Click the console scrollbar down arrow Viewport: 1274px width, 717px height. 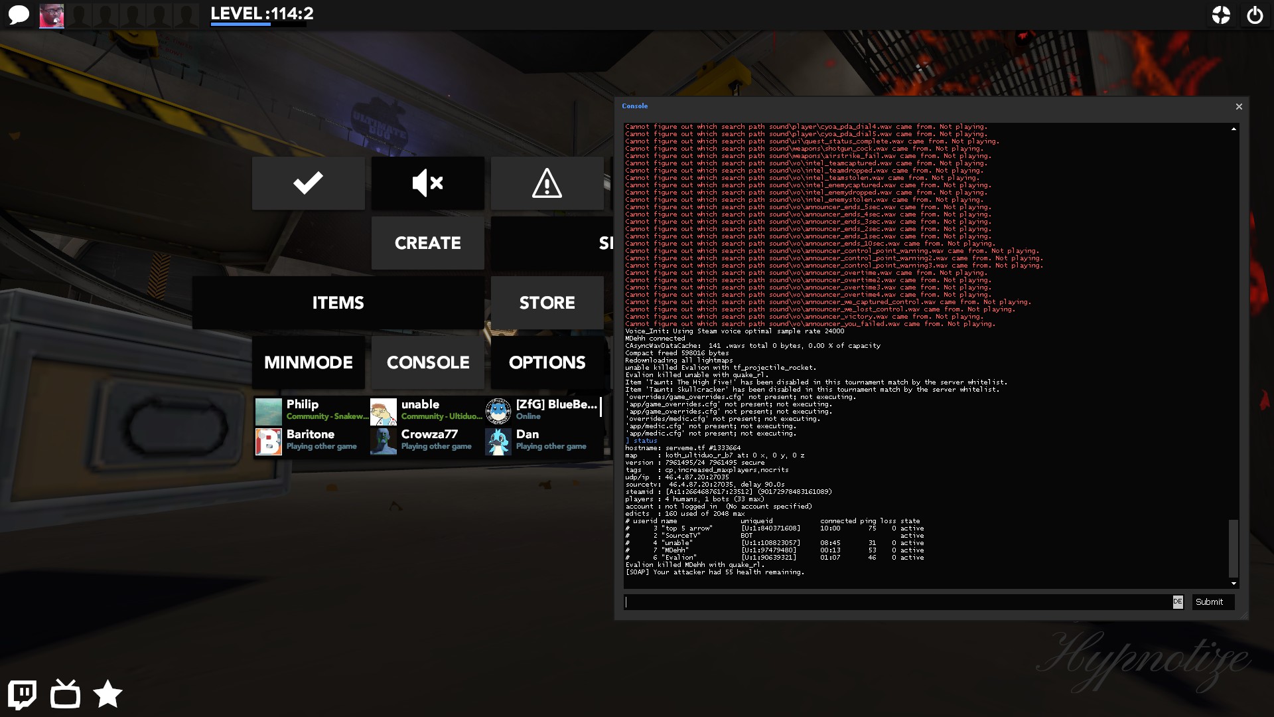tap(1234, 584)
